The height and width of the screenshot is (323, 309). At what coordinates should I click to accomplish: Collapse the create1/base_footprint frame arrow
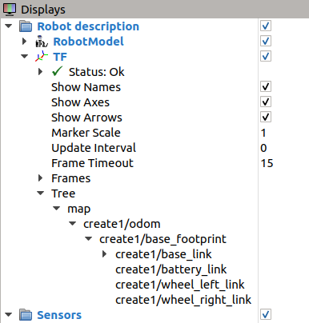coord(89,239)
